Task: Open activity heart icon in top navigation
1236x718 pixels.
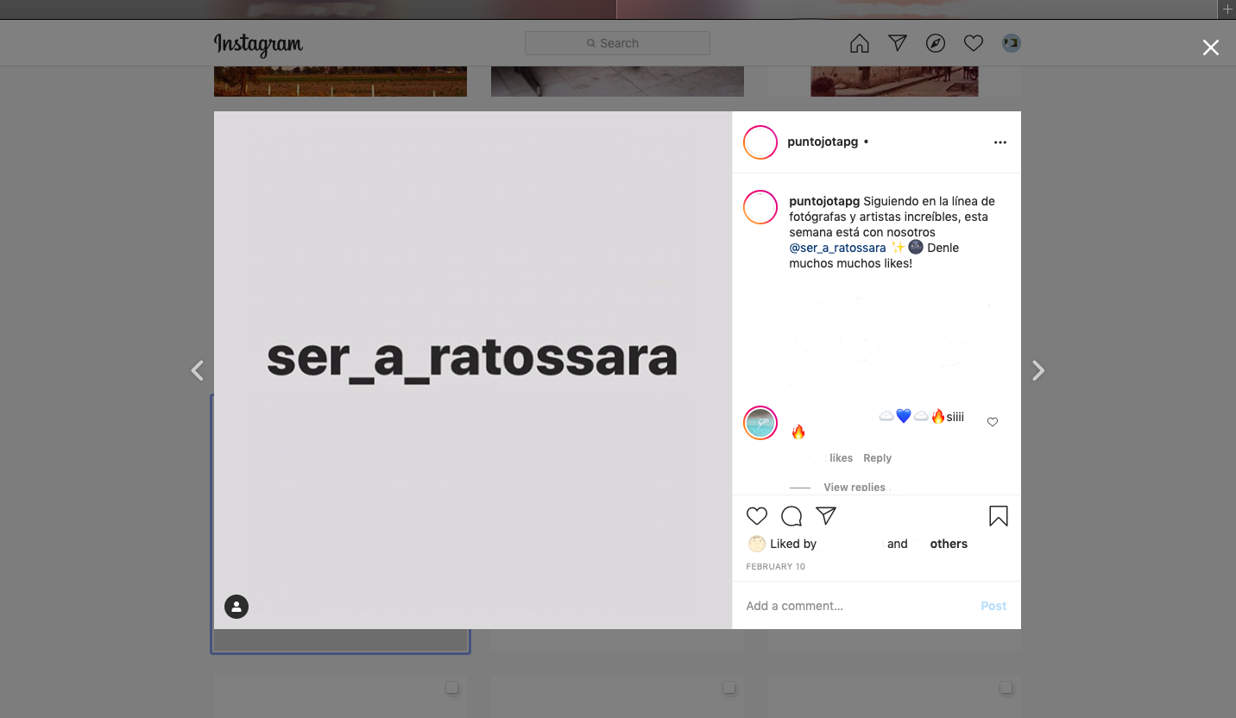Action: [974, 43]
